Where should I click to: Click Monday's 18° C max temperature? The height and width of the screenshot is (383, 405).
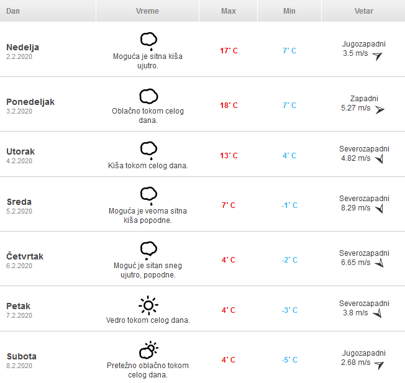pyautogui.click(x=229, y=106)
